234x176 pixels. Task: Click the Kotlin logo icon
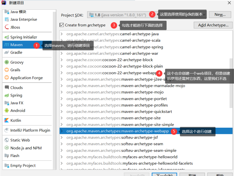pos(7,120)
